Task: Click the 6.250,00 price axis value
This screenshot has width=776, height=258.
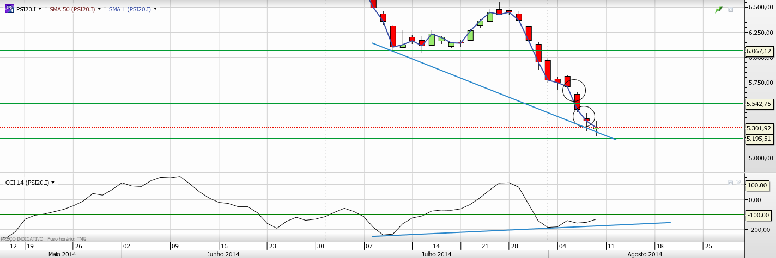Action: (x=760, y=33)
